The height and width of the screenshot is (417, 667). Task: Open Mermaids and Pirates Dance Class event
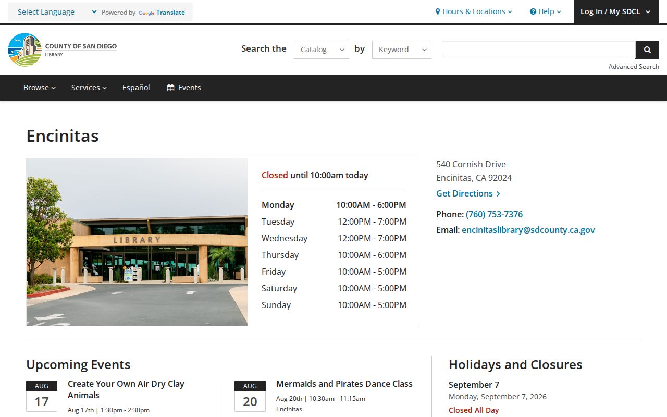(344, 384)
